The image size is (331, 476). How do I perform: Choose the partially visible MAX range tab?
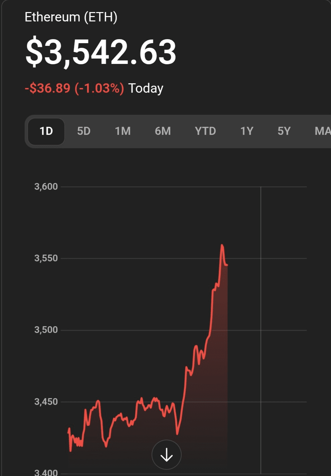tap(322, 131)
